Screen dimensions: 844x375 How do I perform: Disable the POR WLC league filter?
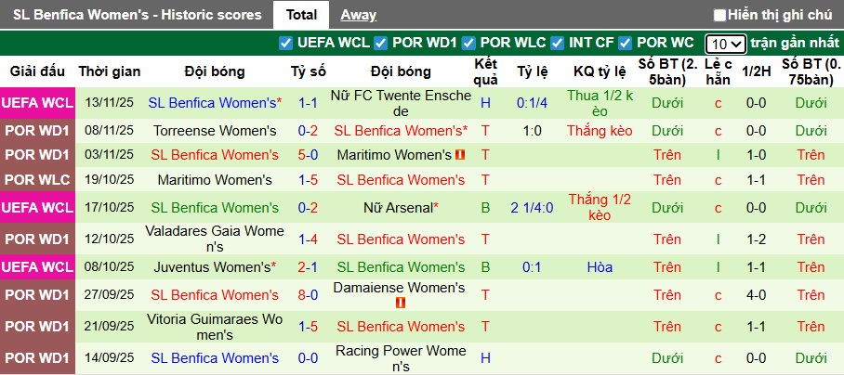click(x=468, y=43)
